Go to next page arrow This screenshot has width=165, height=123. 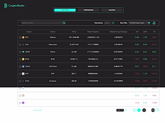tap(157, 110)
